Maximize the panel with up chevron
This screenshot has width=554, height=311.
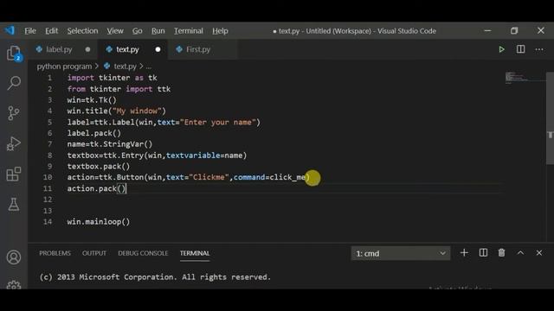pyautogui.click(x=520, y=253)
